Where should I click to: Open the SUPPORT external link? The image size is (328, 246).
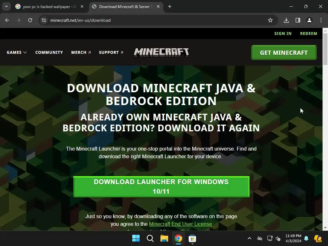click(x=111, y=52)
